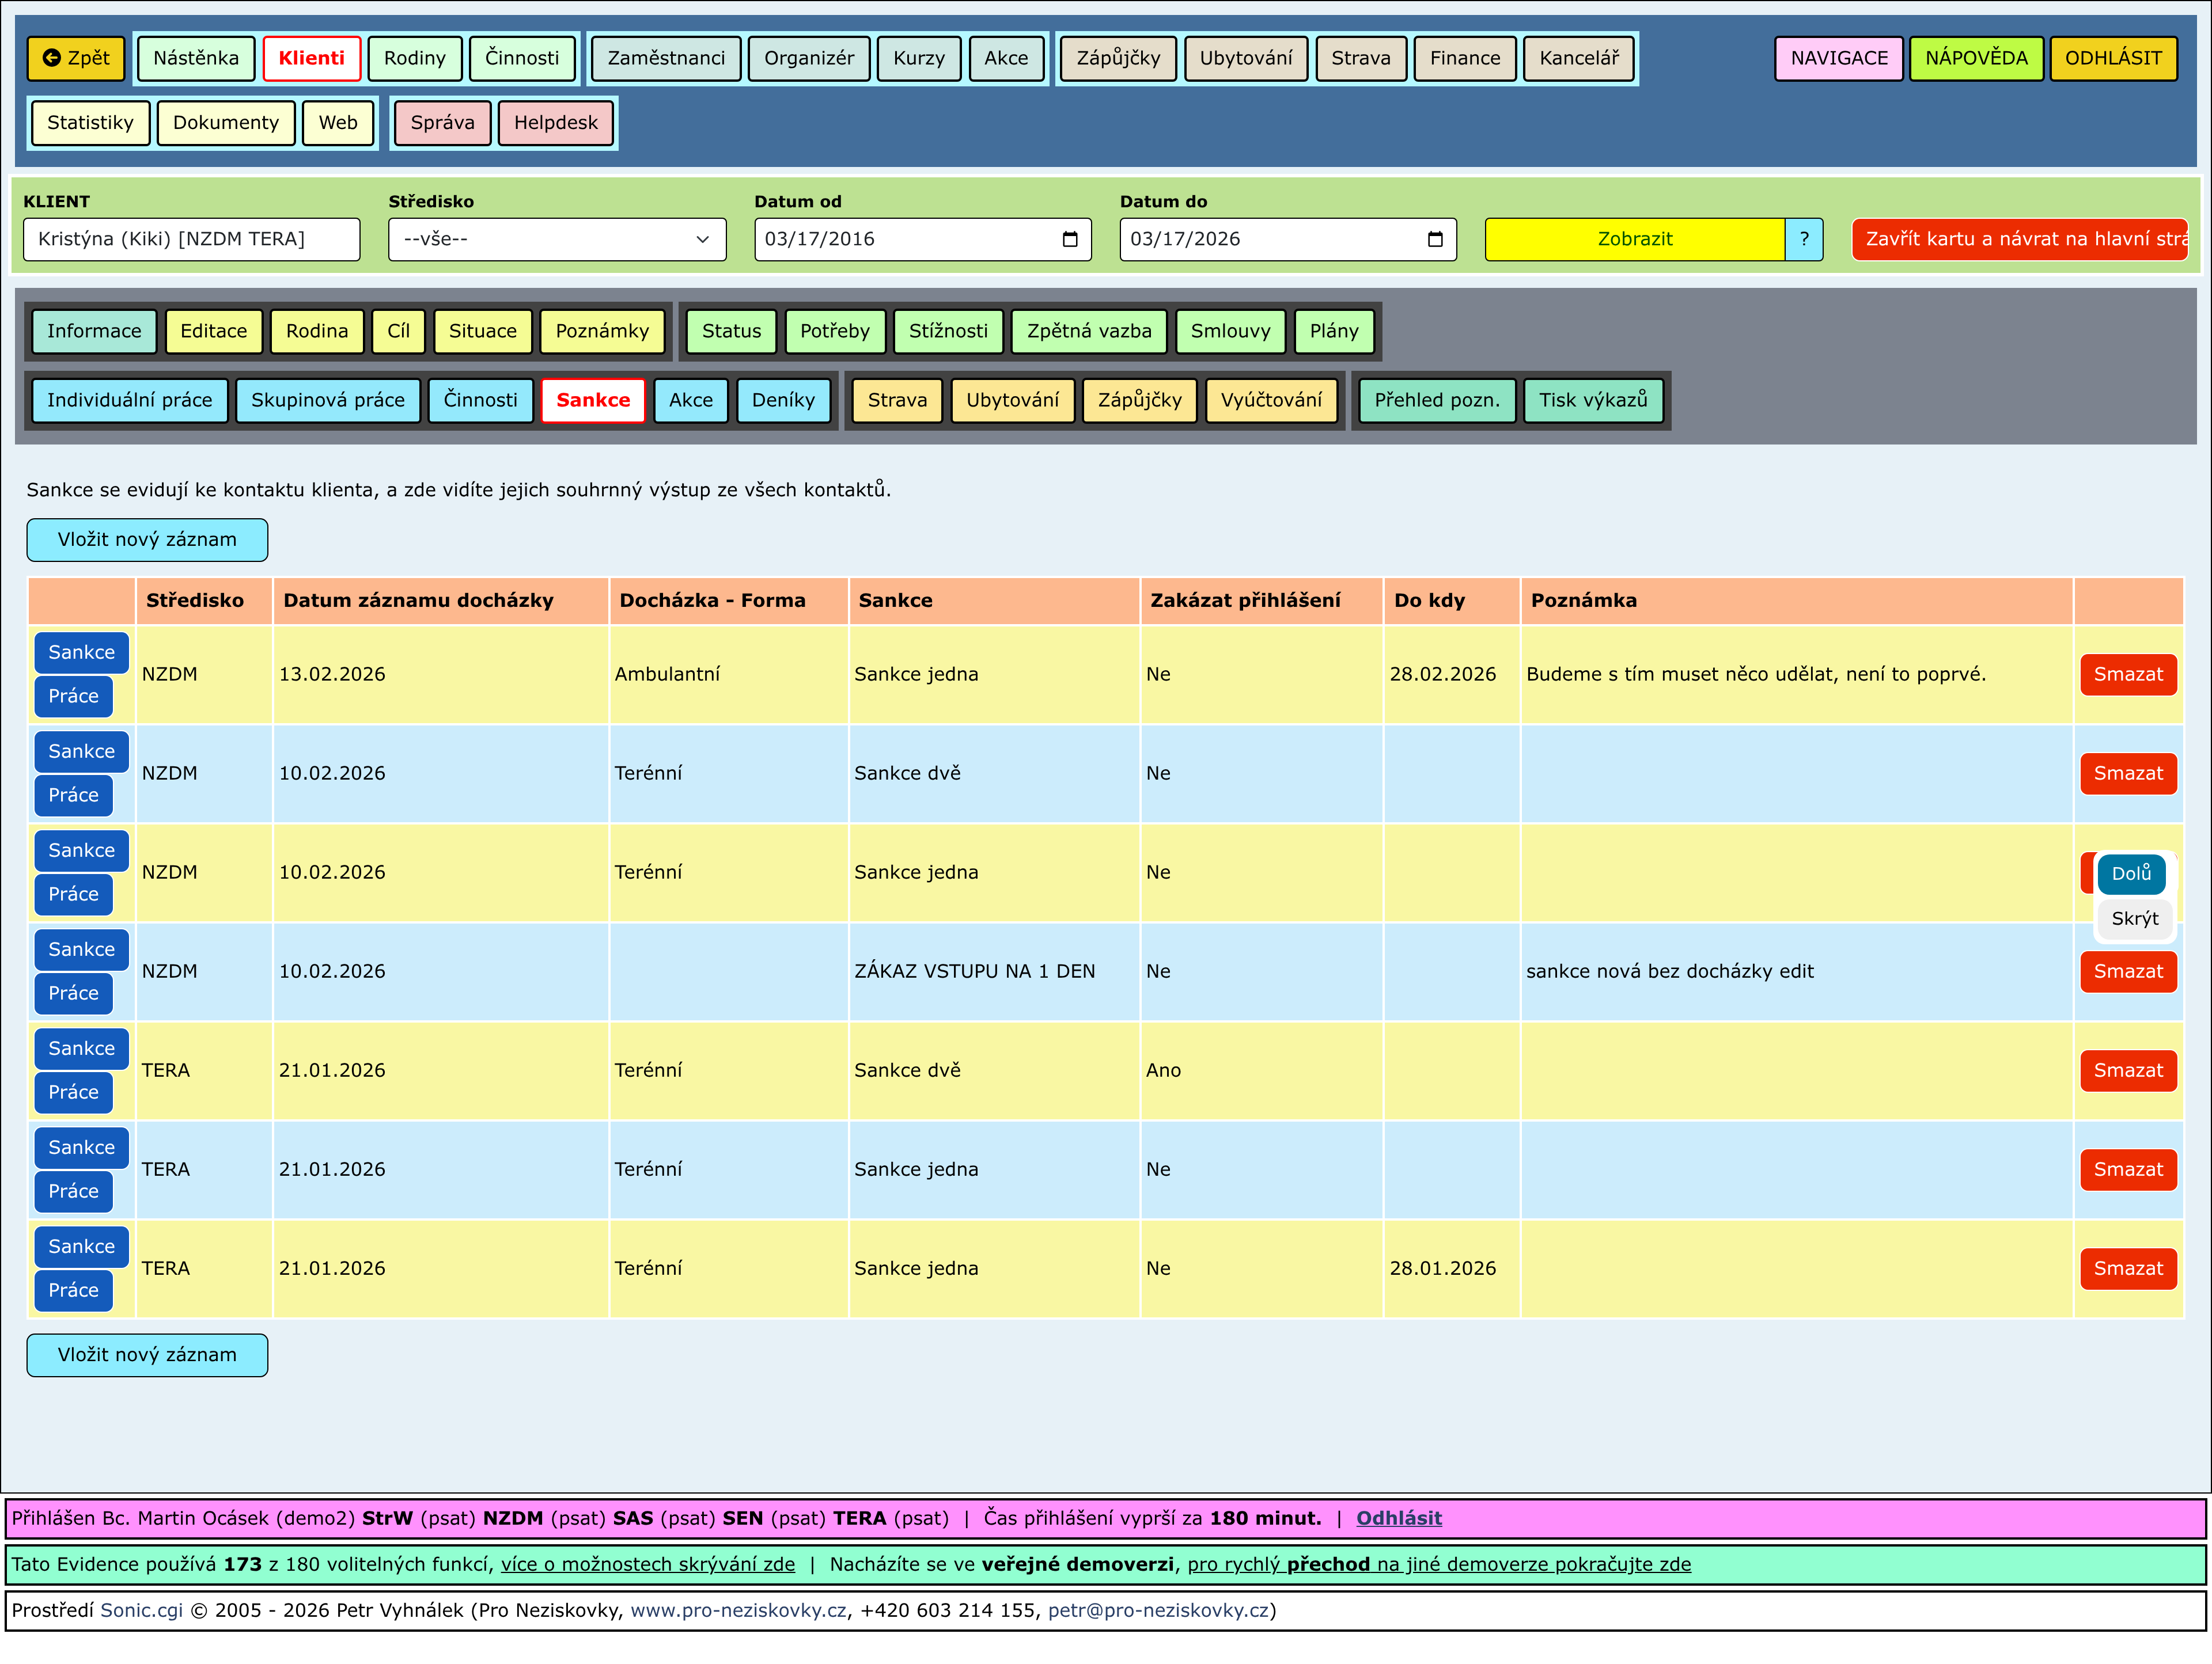
Task: Open Sankce button for ZÁKAZ VSTUPU row
Action: [81, 949]
